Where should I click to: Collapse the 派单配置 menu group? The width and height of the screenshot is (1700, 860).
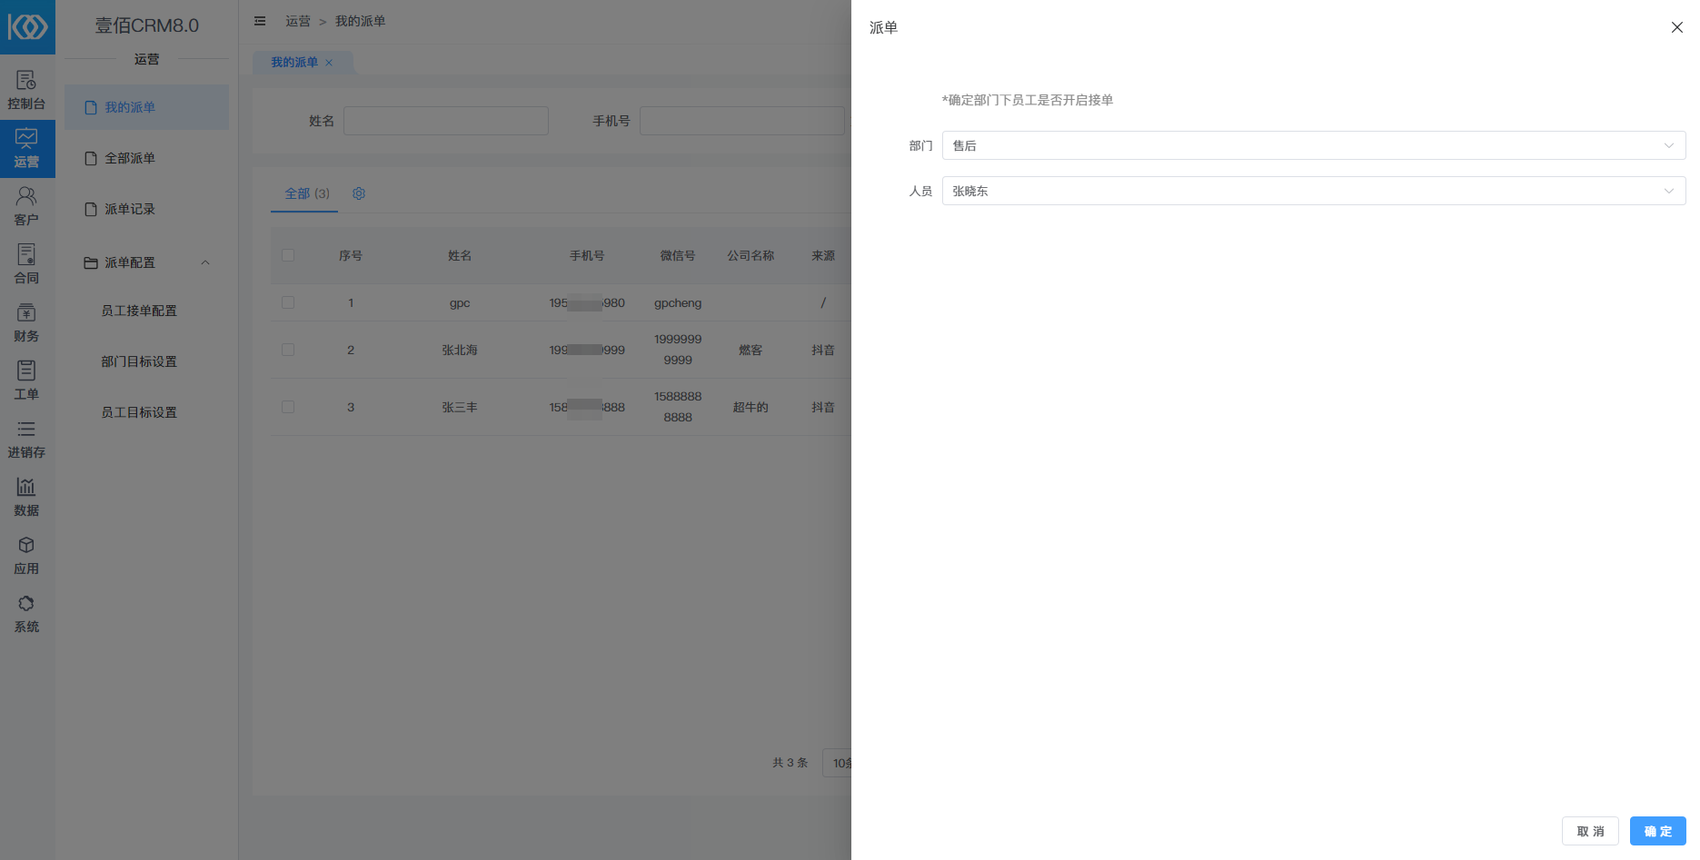146,262
